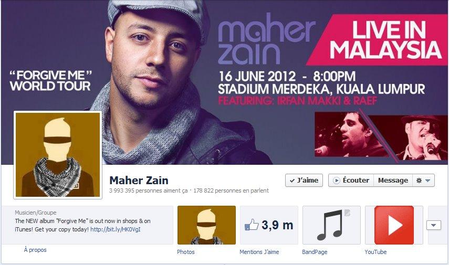
Task: Open the Maher Zain profile picture
Action: tap(58, 154)
